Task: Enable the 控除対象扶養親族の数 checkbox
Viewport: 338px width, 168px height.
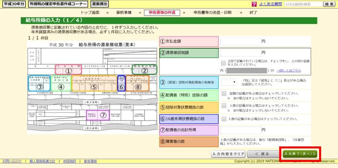Action: coord(224,106)
